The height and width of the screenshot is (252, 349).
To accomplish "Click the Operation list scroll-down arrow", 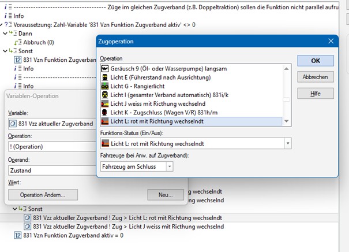I will pos(287,121).
